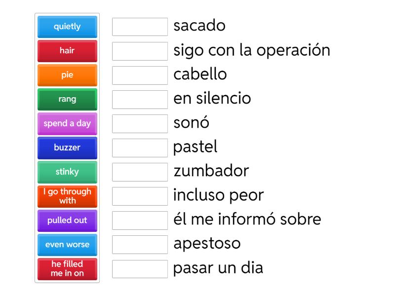
Task: Select the 'quietly' word tile
Action: click(67, 27)
